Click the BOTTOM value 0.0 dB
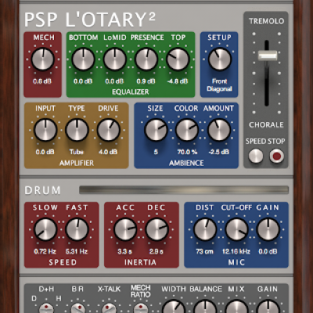This screenshot has height=313, width=313. click(83, 81)
